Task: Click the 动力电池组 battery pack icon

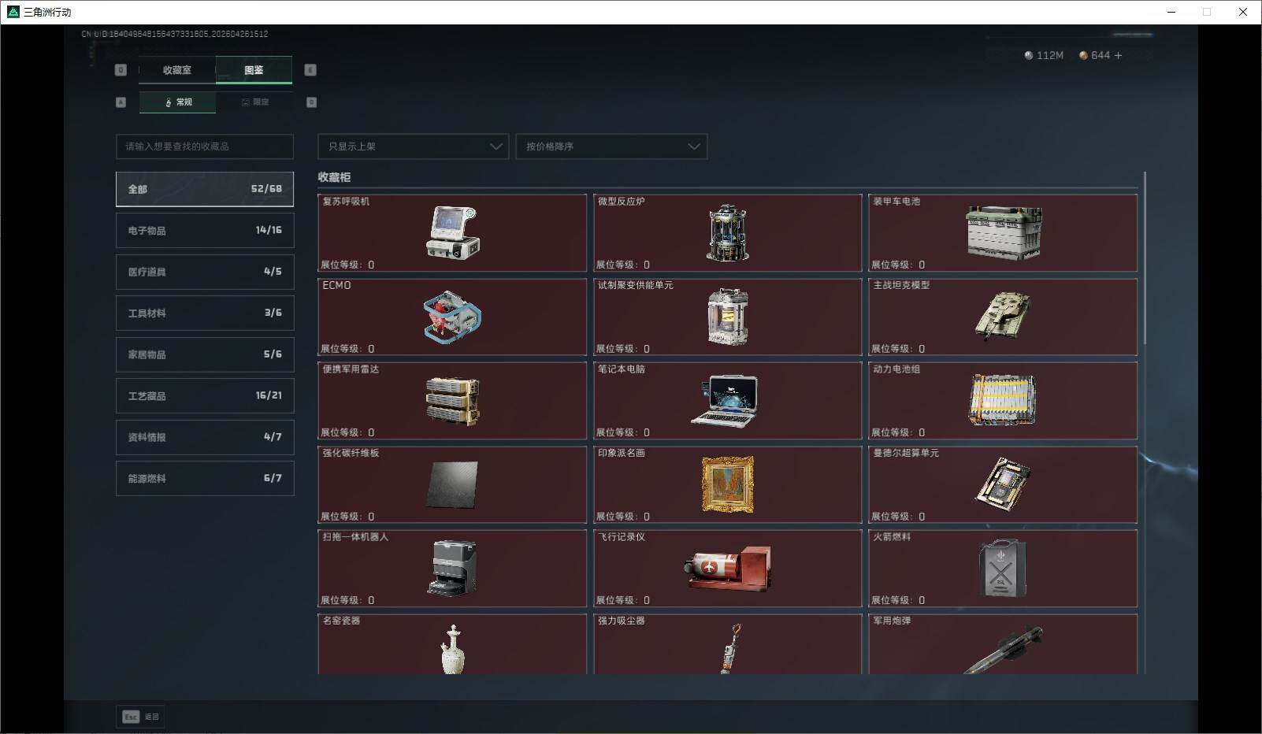Action: point(1003,400)
